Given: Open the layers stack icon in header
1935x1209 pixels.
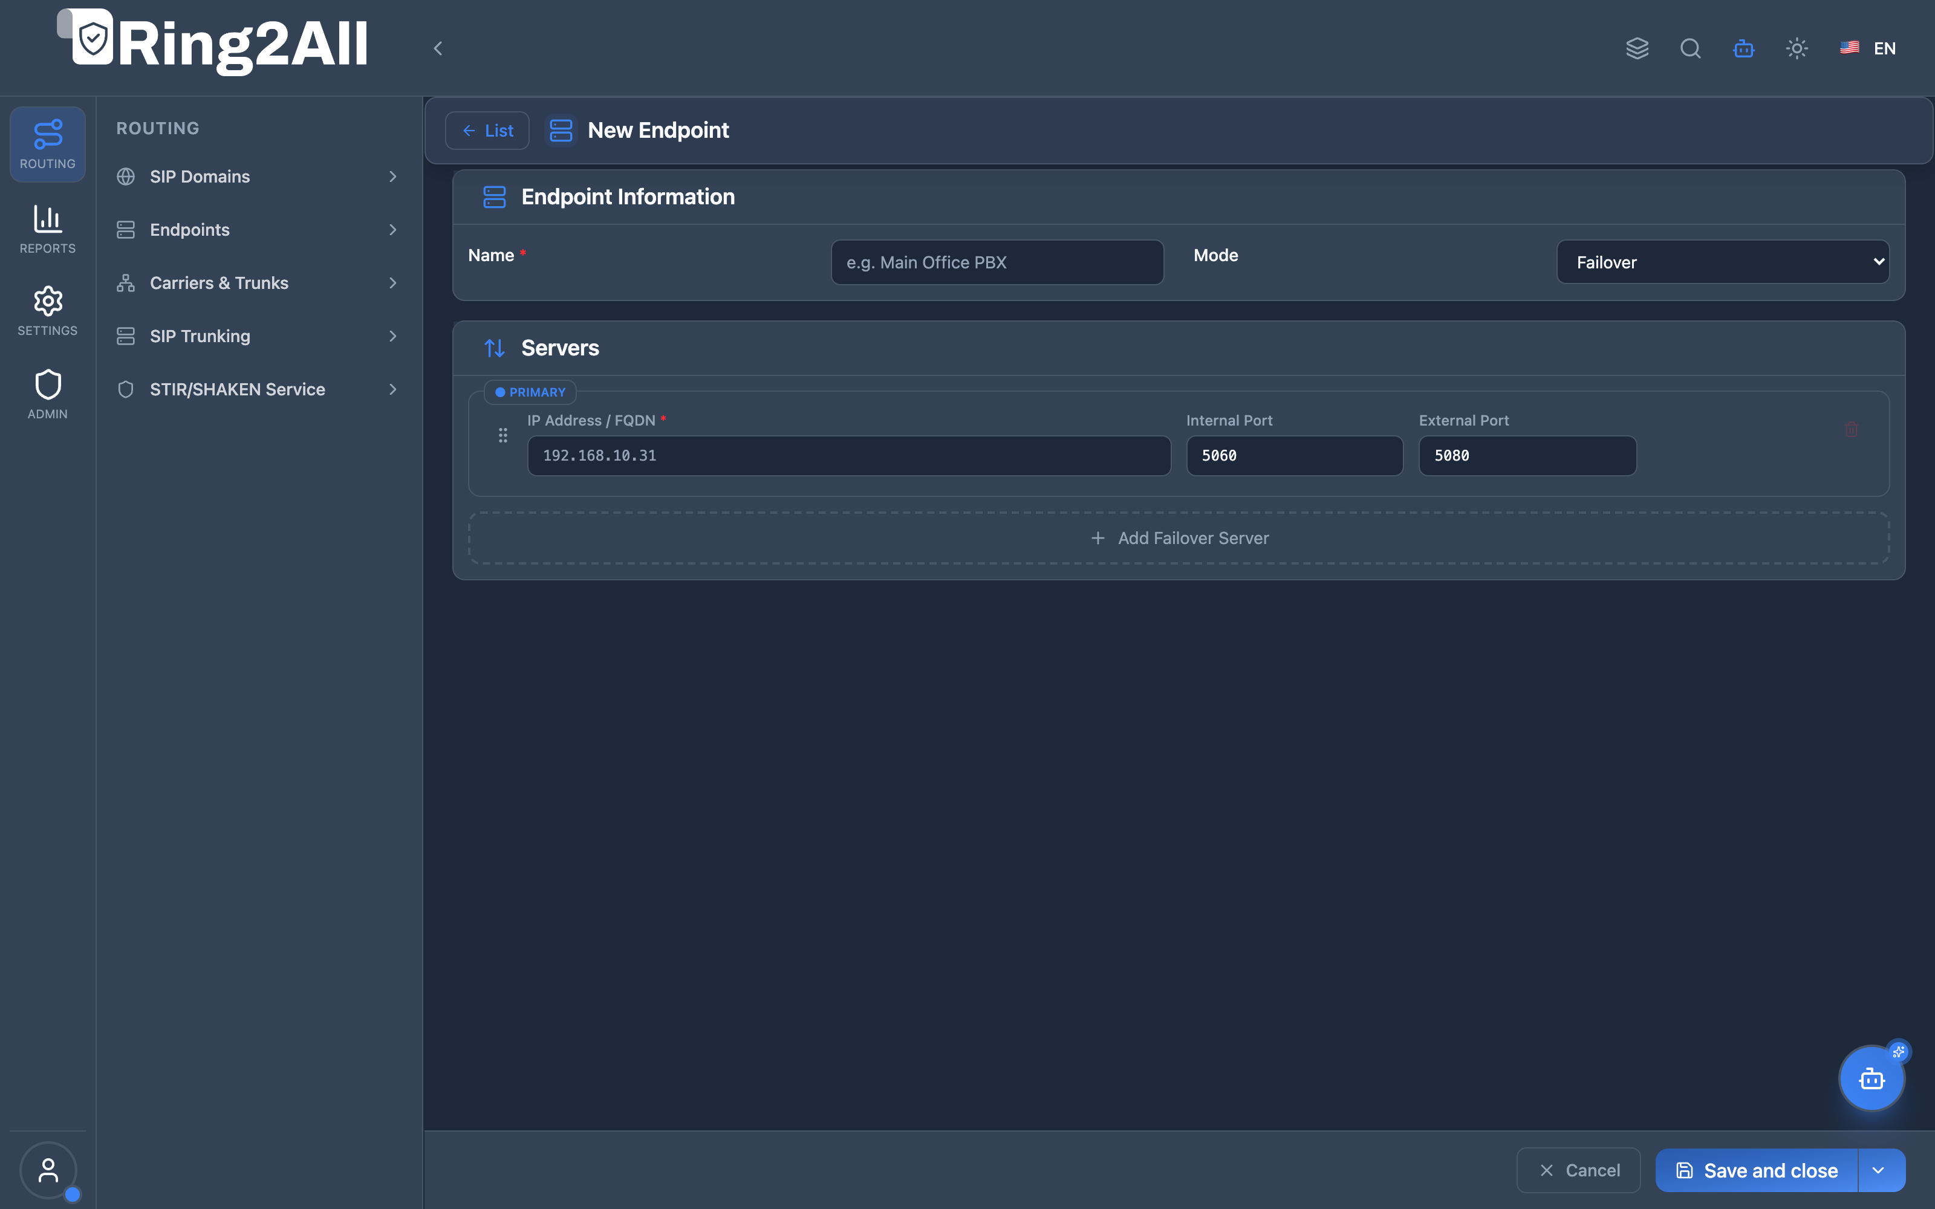Looking at the screenshot, I should (x=1637, y=48).
